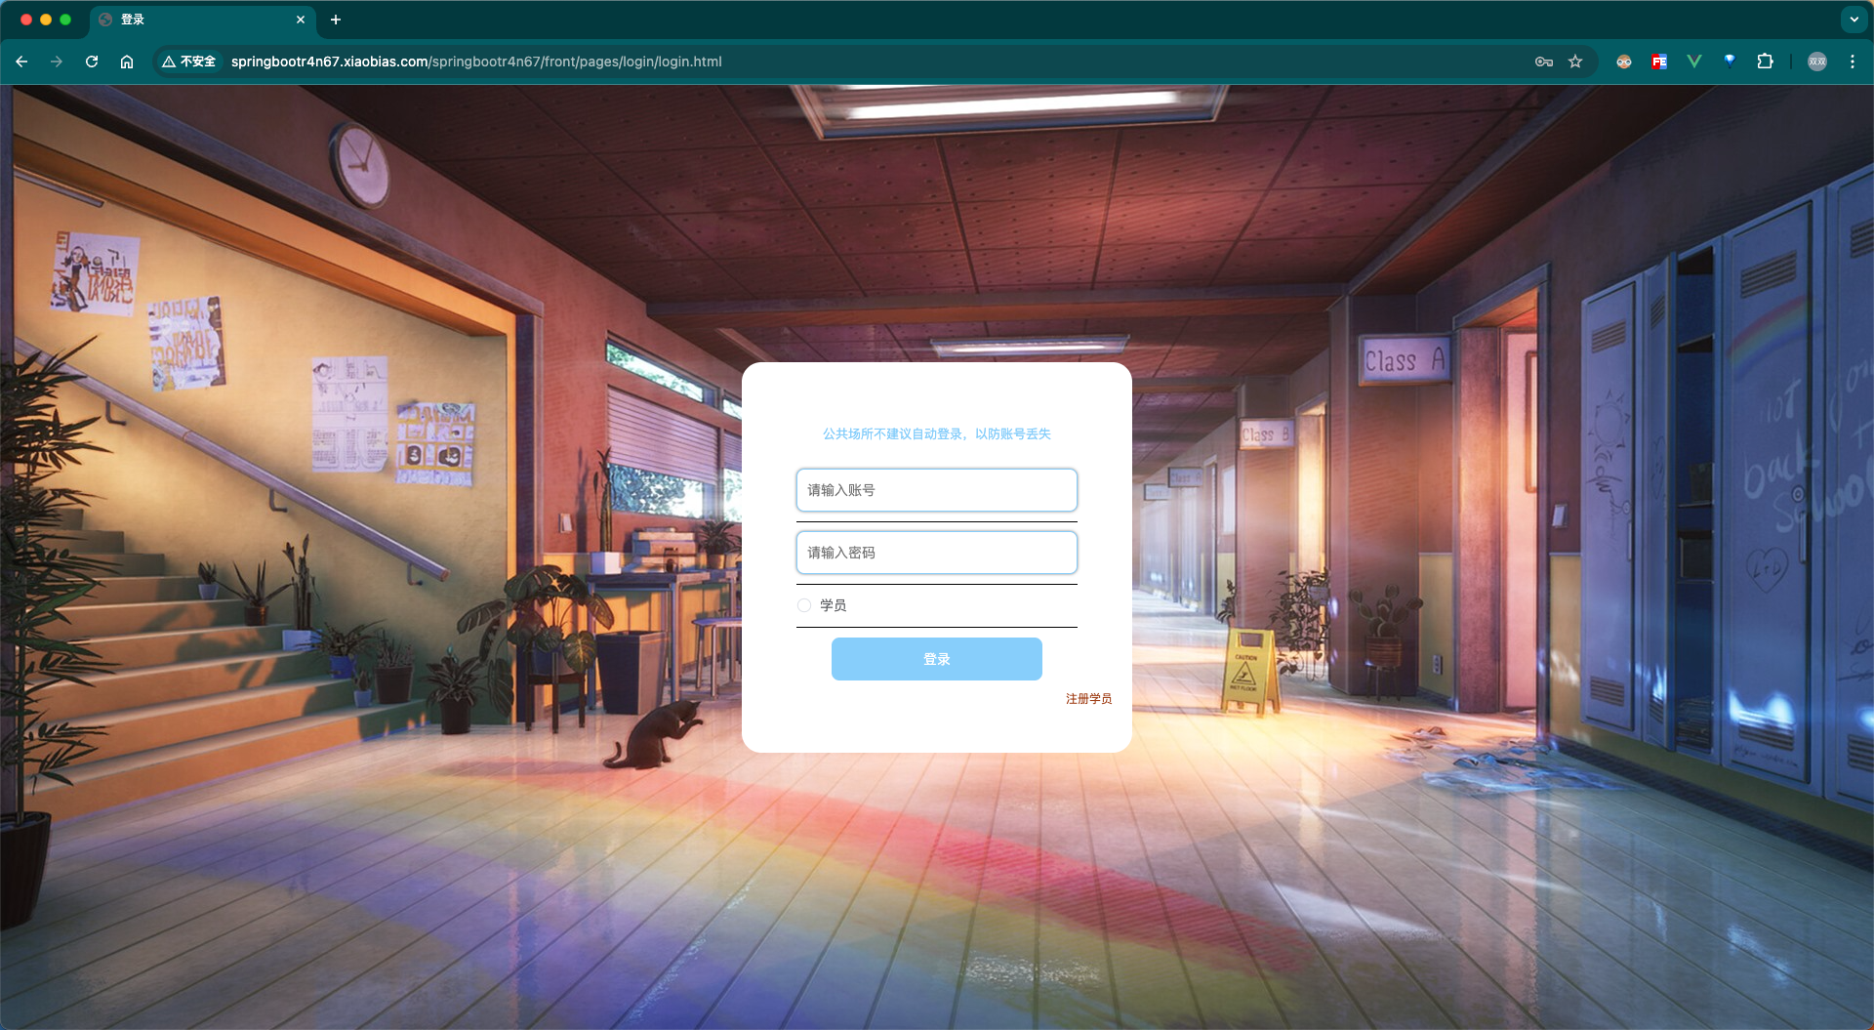Open the 不安全 site security warning
Image resolution: width=1874 pixels, height=1030 pixels.
pyautogui.click(x=189, y=62)
